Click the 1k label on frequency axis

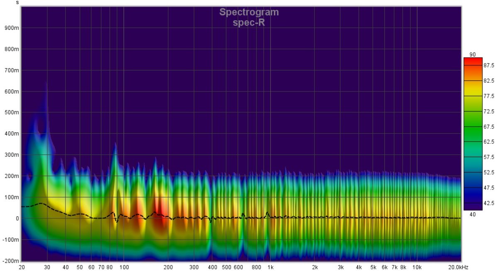coord(270,267)
